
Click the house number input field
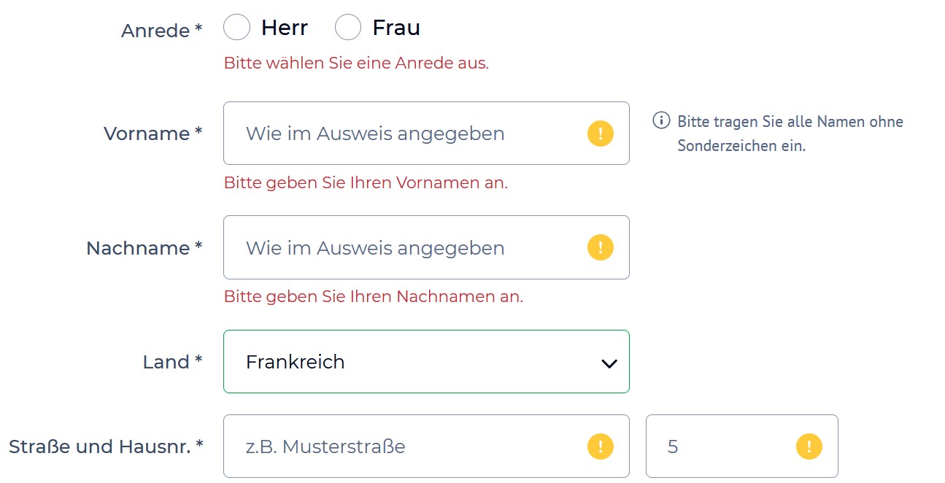tap(722, 446)
